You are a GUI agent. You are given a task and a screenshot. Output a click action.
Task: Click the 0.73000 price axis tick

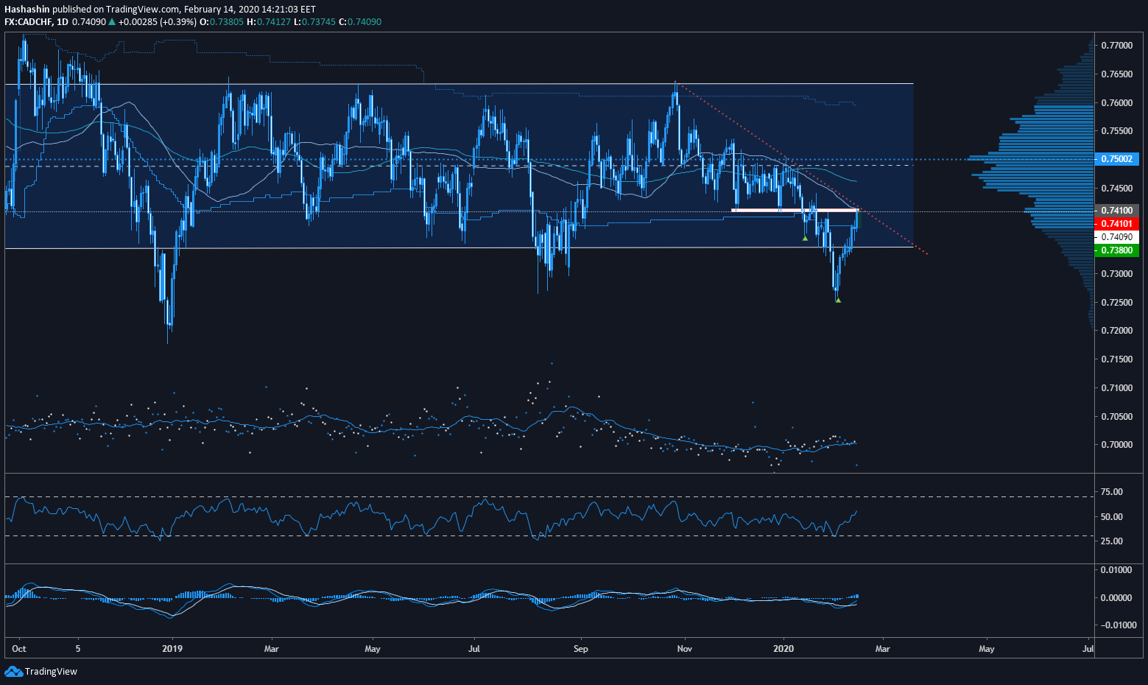[1117, 274]
